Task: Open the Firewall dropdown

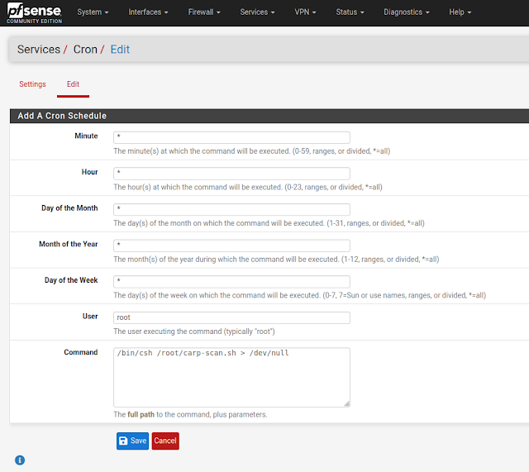Action: (204, 12)
